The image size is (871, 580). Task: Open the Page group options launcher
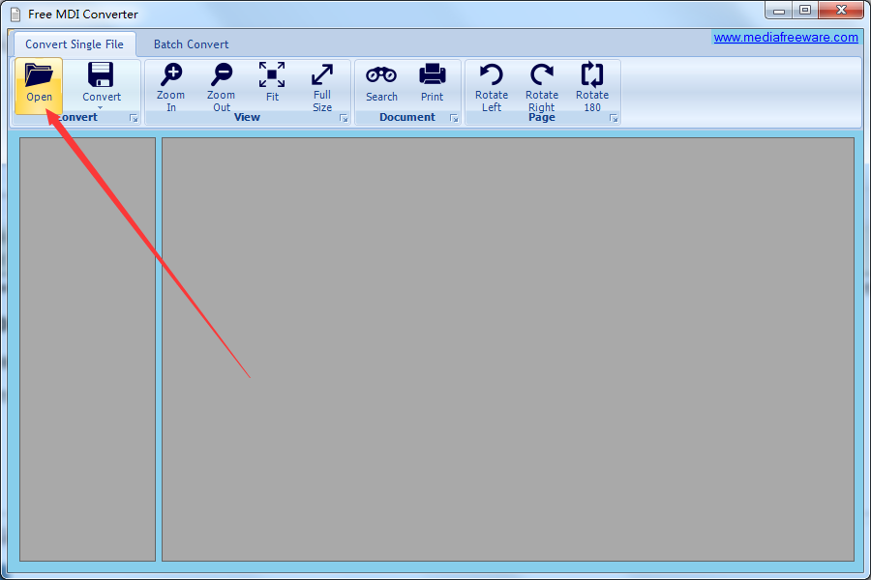(x=614, y=117)
